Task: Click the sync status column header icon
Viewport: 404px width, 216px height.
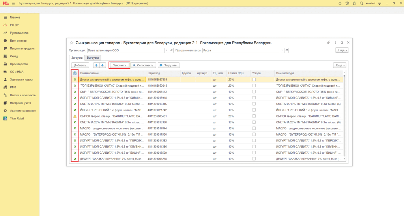Action: pyautogui.click(x=75, y=73)
